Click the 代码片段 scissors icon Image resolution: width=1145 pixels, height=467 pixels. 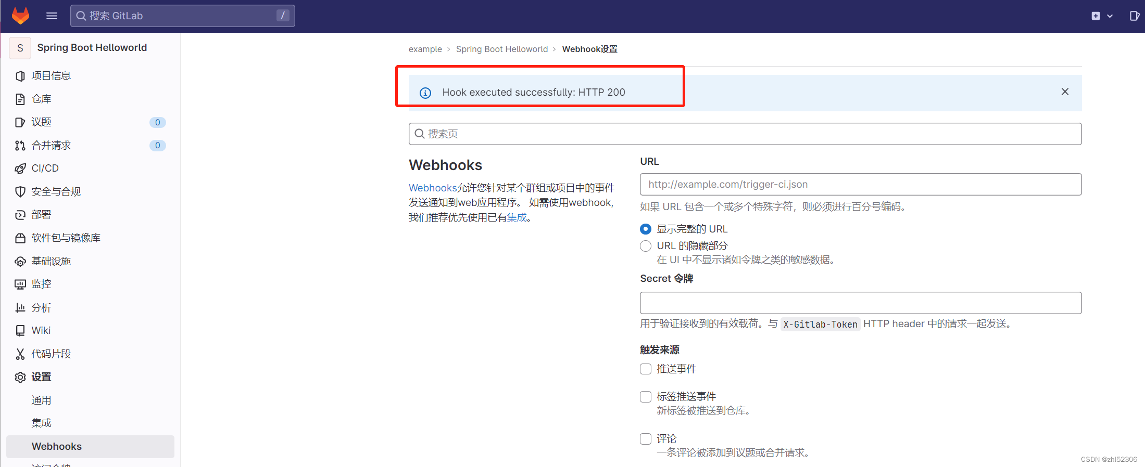pos(20,354)
